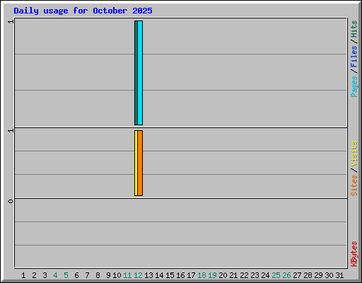Click green weekend day 25 label
This screenshot has height=283, width=362.
(276, 275)
